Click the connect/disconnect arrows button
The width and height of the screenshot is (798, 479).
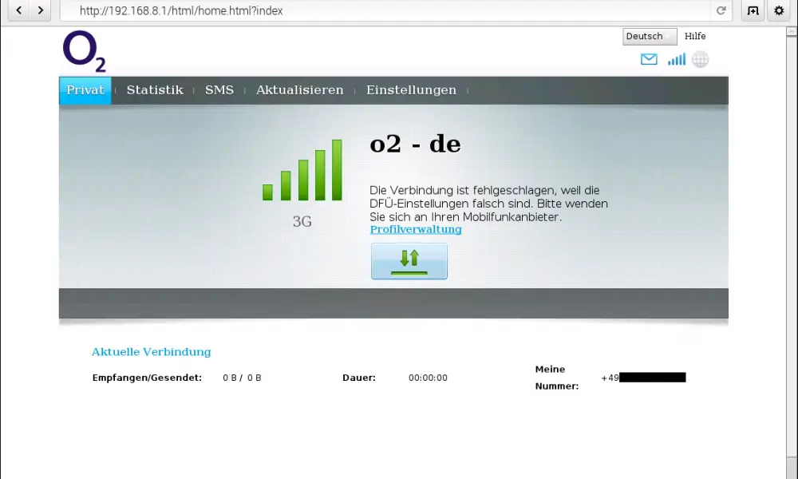[x=409, y=261]
